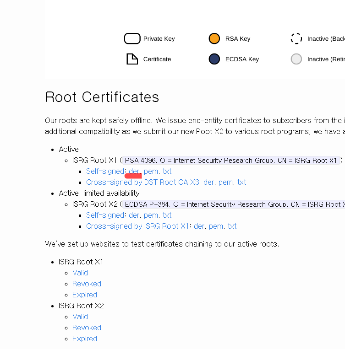
Task: Click the Root Certificates heading
Action: pos(102,97)
